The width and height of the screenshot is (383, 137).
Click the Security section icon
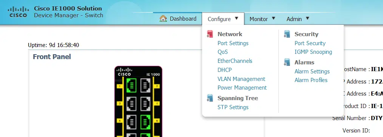click(x=287, y=34)
